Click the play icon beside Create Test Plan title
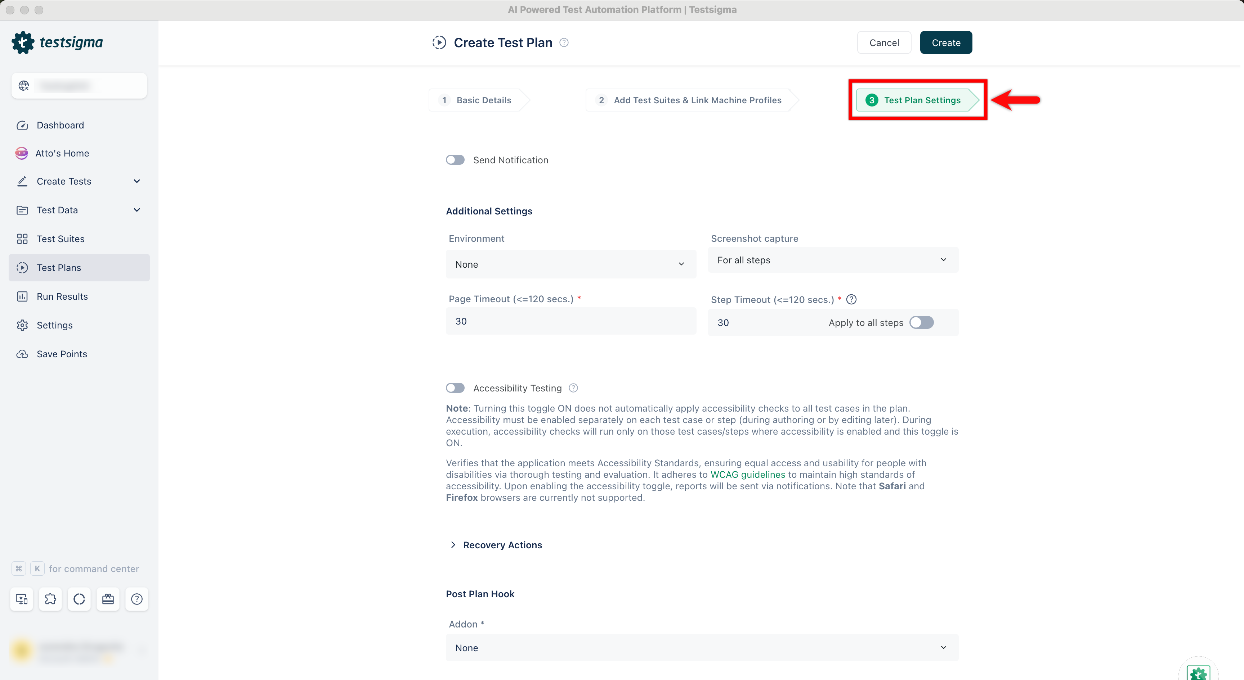The image size is (1244, 680). click(x=439, y=42)
